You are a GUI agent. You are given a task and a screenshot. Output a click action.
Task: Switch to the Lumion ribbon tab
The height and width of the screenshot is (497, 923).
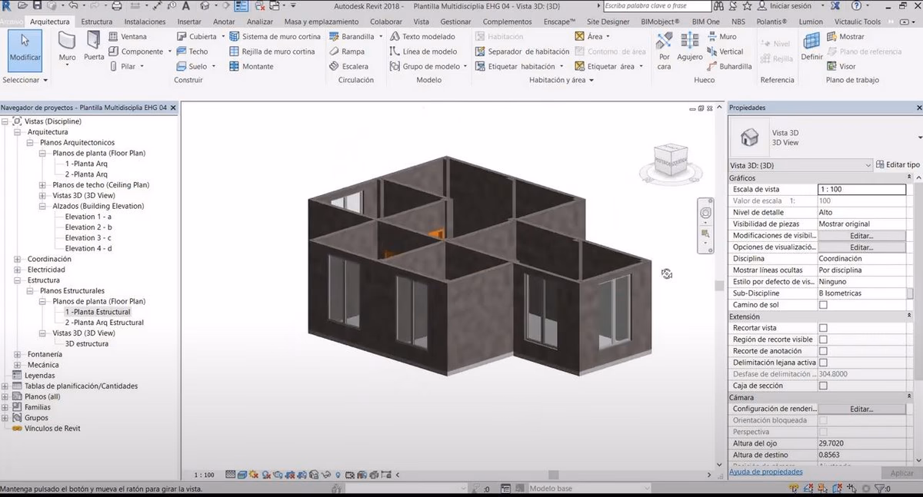811,22
